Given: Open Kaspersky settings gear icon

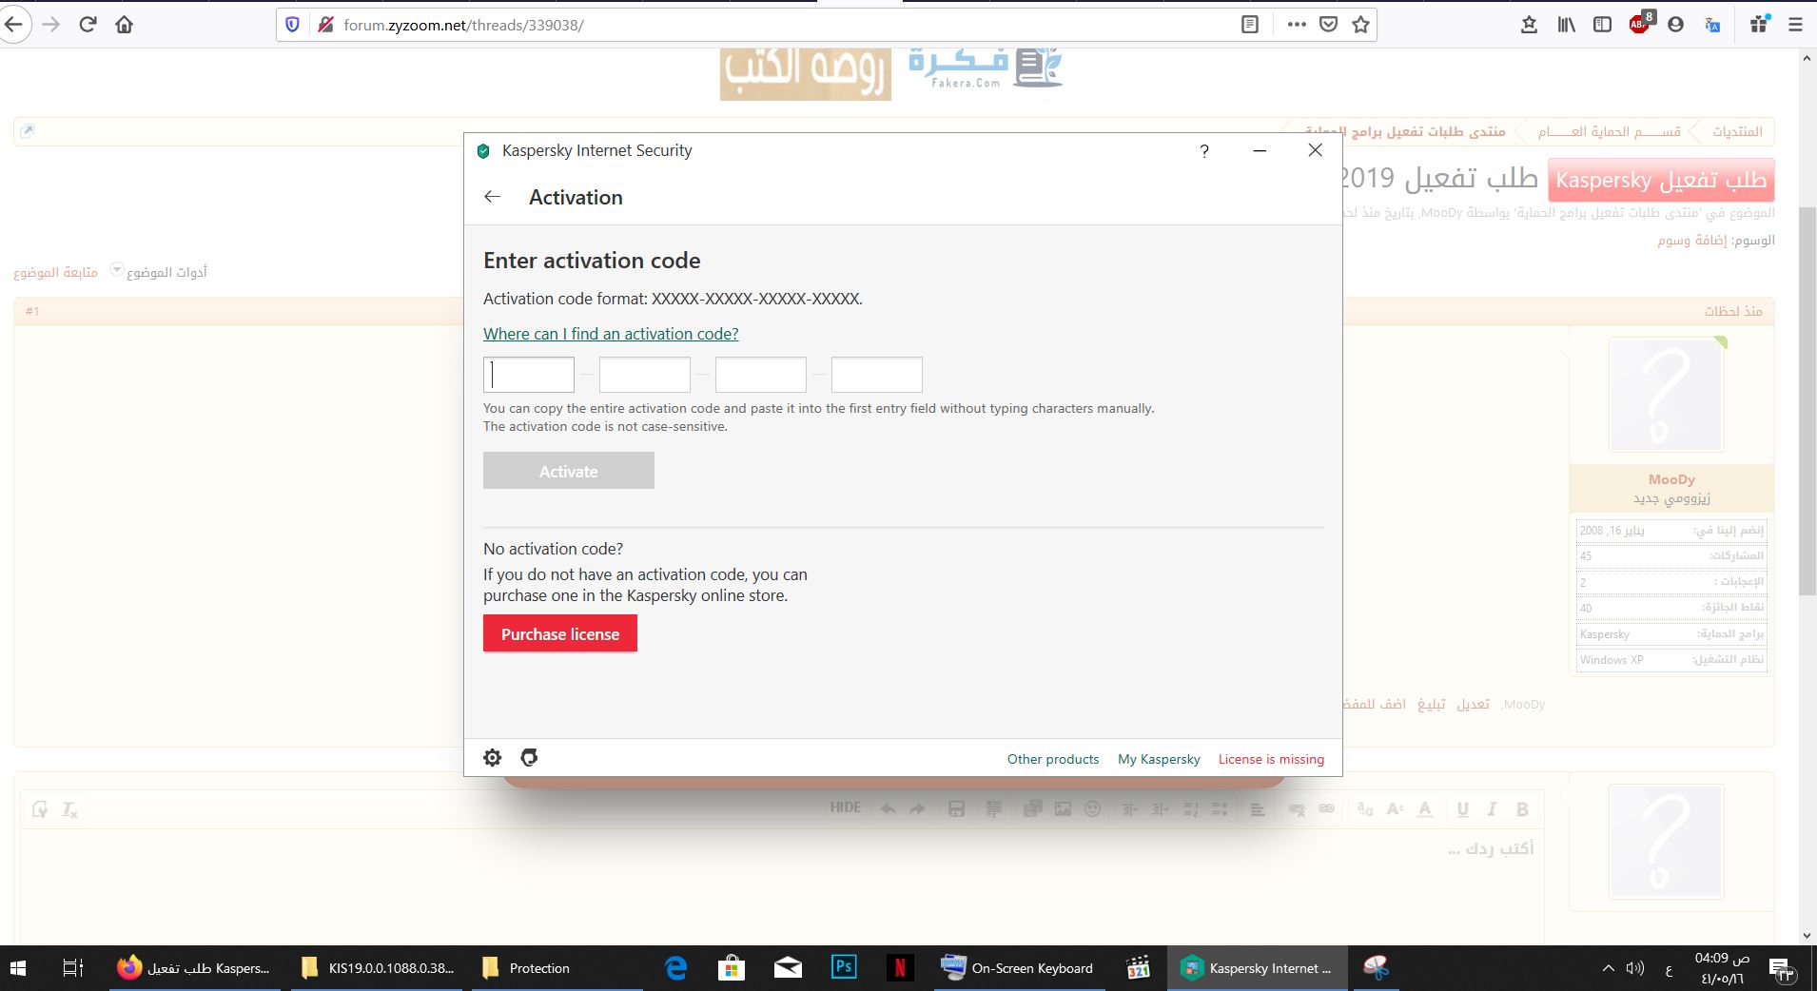Looking at the screenshot, I should (x=492, y=757).
